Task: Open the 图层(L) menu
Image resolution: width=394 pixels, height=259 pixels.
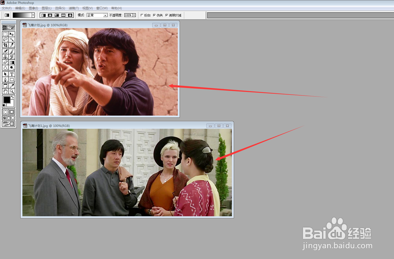Action: 46,8
